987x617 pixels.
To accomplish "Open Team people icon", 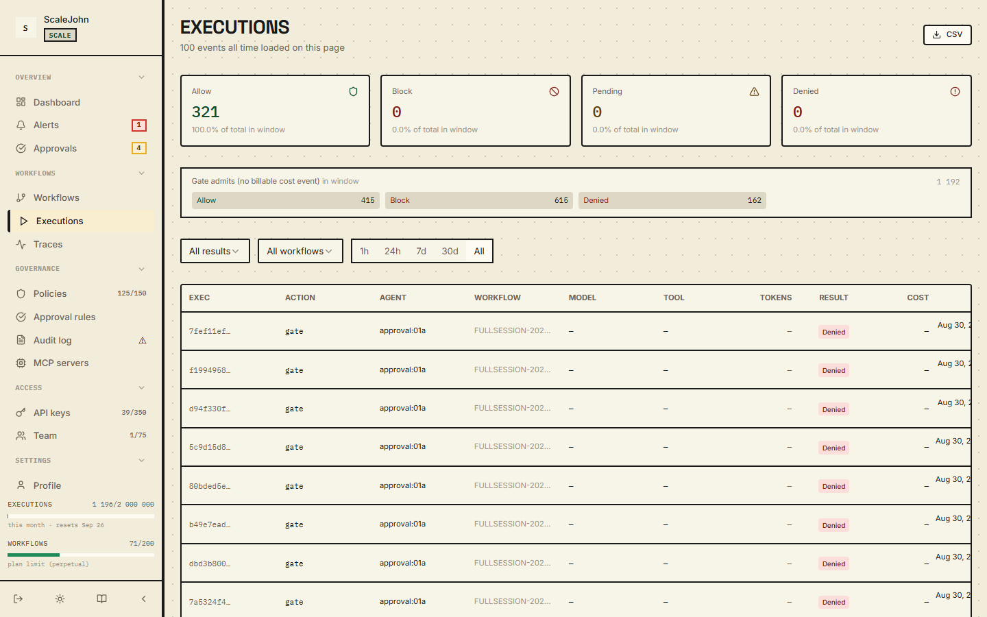I will (x=21, y=435).
